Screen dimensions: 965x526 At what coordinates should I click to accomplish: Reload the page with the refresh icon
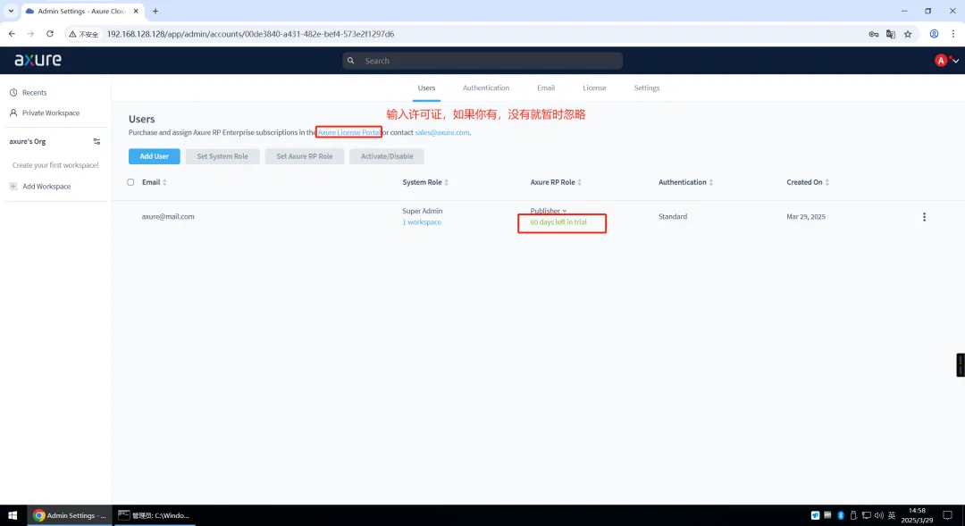(x=50, y=34)
